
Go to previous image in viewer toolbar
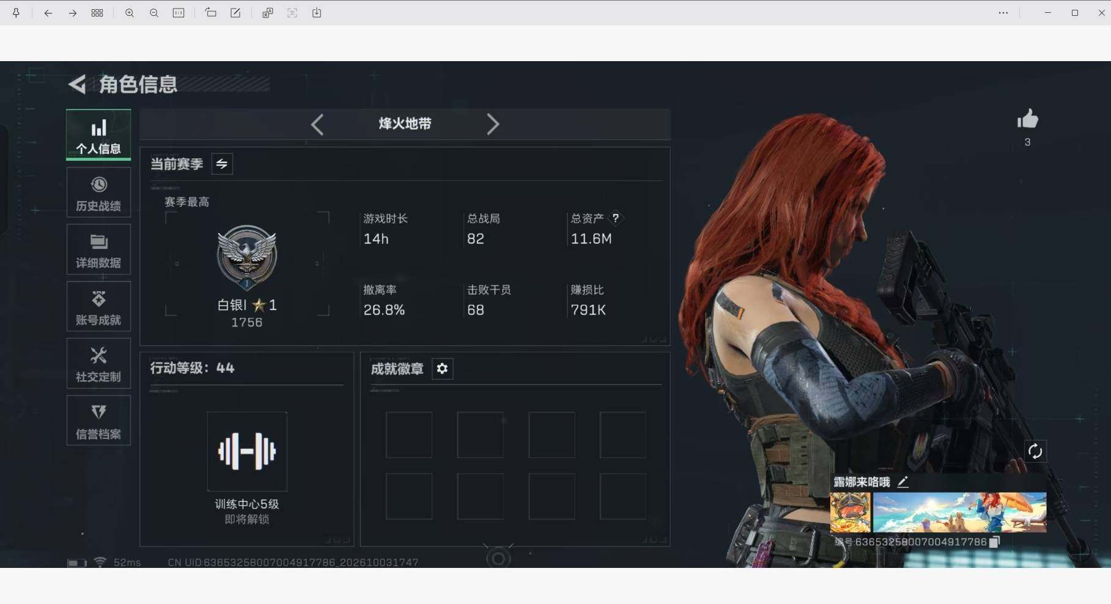coord(48,13)
